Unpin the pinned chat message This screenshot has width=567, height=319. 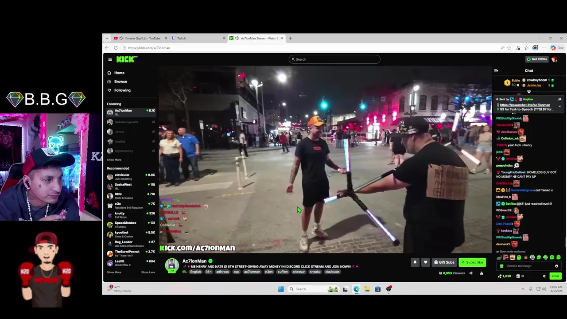pos(559,99)
